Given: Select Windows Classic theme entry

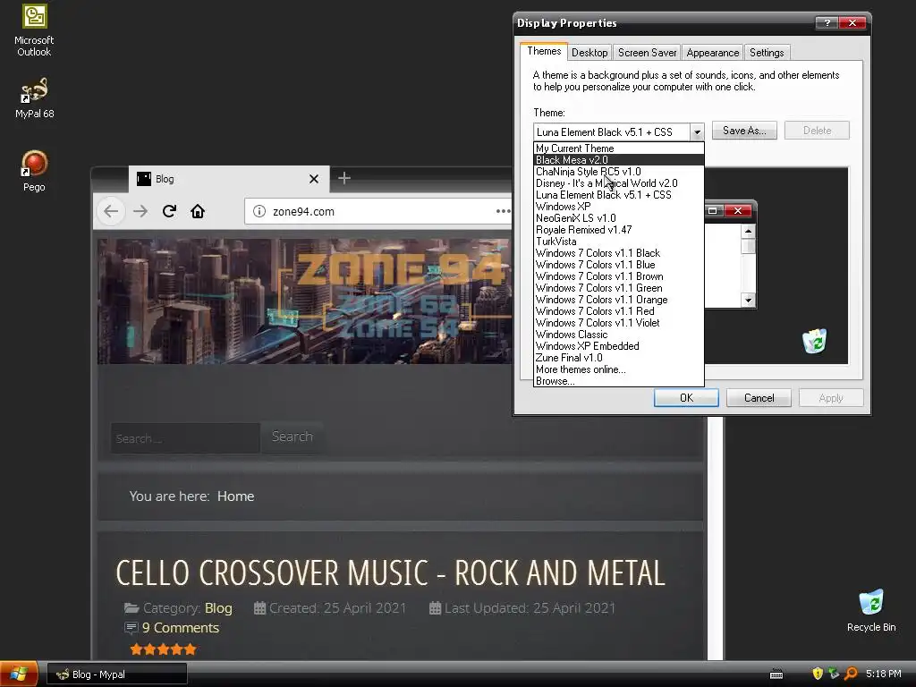Looking at the screenshot, I should tap(619, 335).
